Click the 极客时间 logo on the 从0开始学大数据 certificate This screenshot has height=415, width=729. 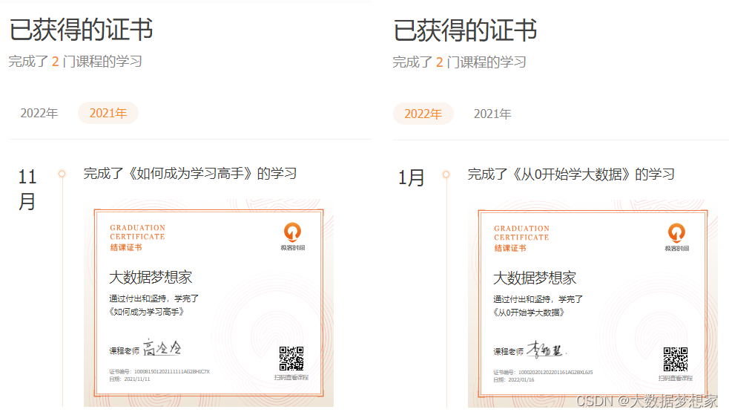click(676, 238)
